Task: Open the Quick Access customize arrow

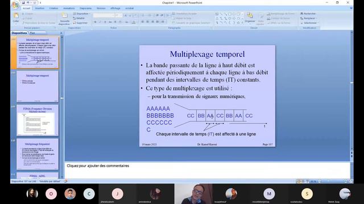Action: click(x=40, y=3)
